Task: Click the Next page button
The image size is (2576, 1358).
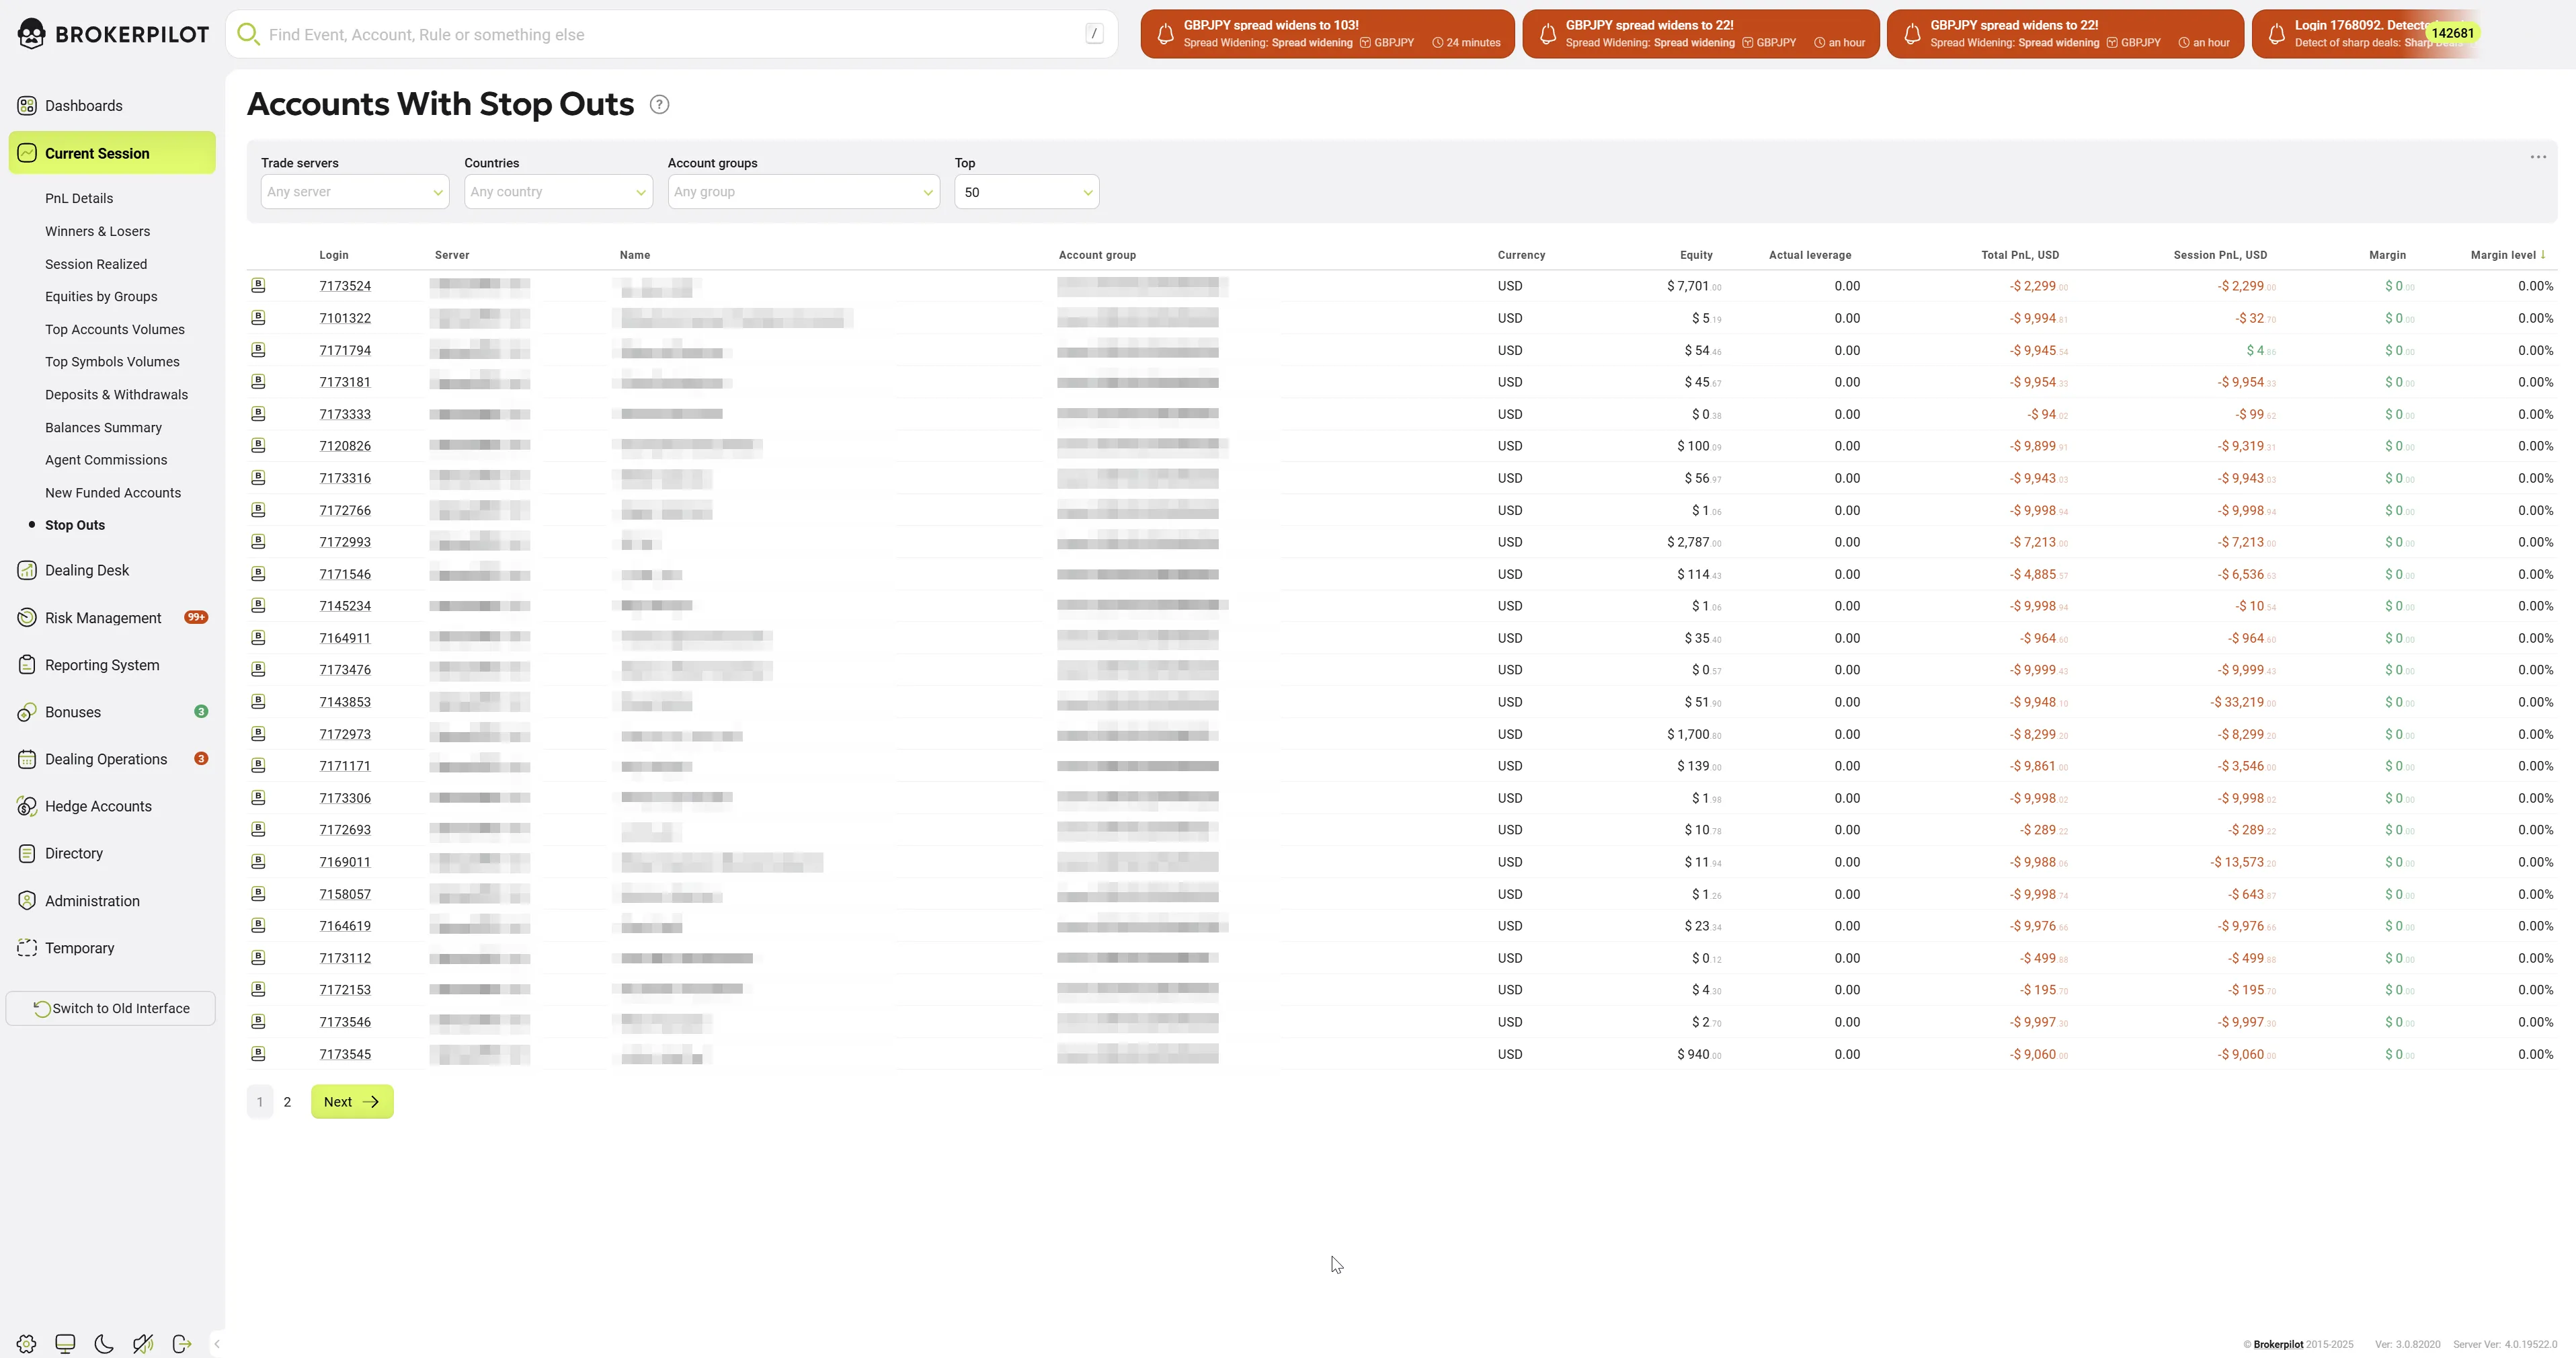Action: tap(352, 1102)
